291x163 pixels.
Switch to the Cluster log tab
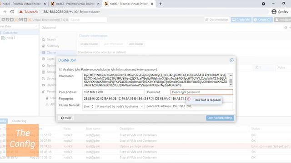click(19, 121)
